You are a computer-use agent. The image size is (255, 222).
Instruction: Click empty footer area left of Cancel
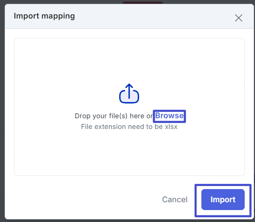[83, 199]
